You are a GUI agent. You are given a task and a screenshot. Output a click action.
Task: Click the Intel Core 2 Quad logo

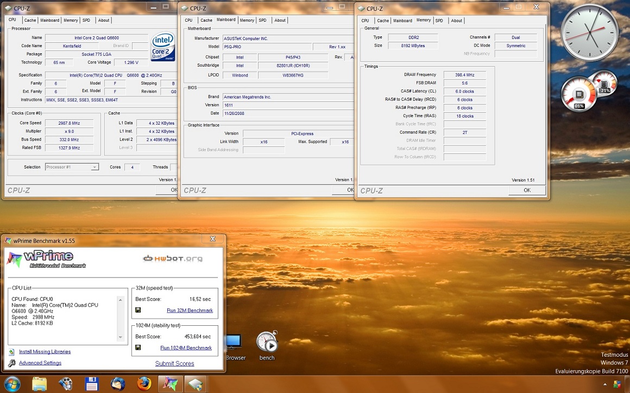click(x=163, y=47)
